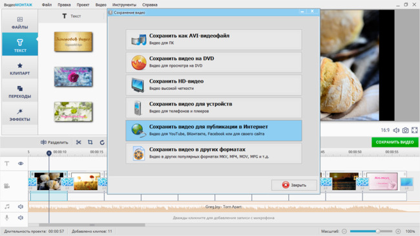Click the music track note icon
Viewport: 420px width, 236px height.
tap(7, 206)
